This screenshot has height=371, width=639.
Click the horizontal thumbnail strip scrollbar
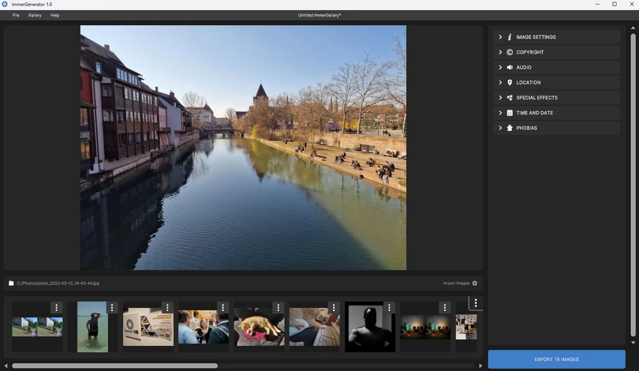(115, 365)
